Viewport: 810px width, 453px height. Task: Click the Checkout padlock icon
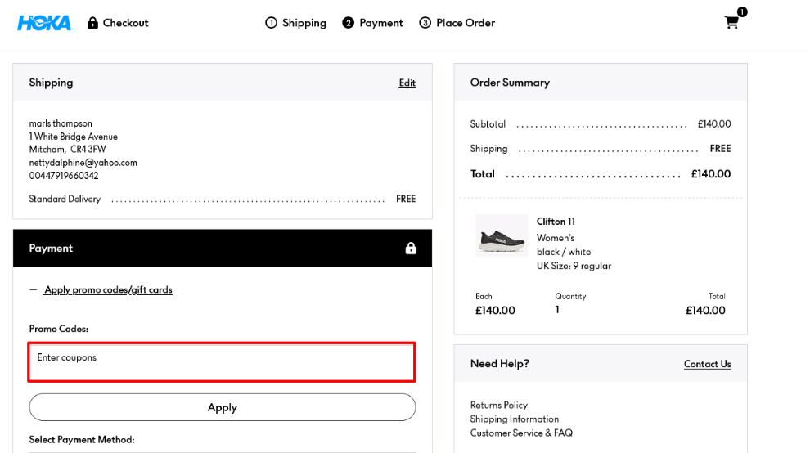[x=92, y=23]
